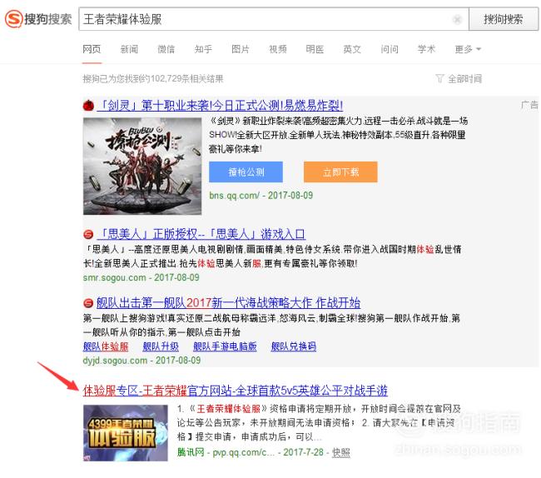
Task: Click the 剑灵 擦枪公测 promotional image
Action: (x=142, y=166)
